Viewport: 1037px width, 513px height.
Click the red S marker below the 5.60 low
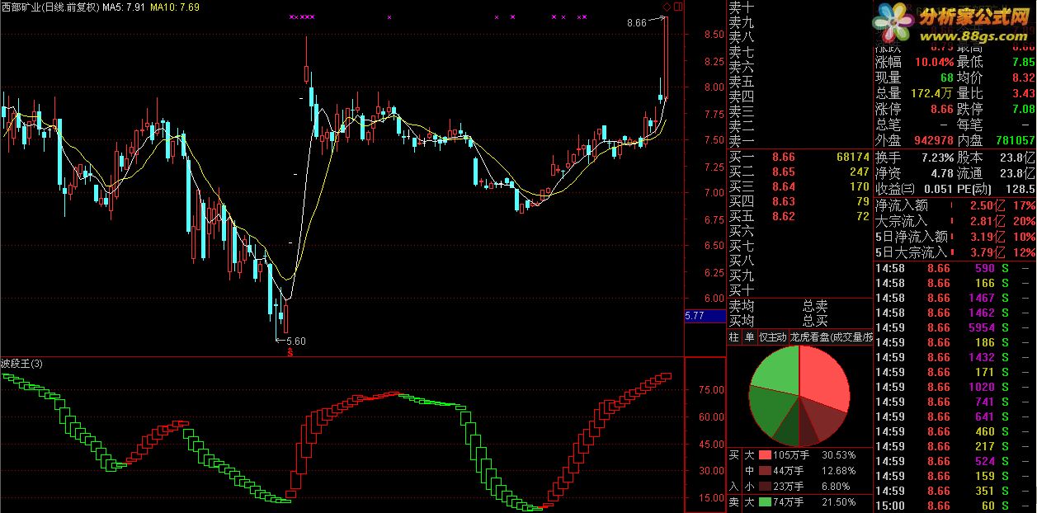[x=290, y=352]
